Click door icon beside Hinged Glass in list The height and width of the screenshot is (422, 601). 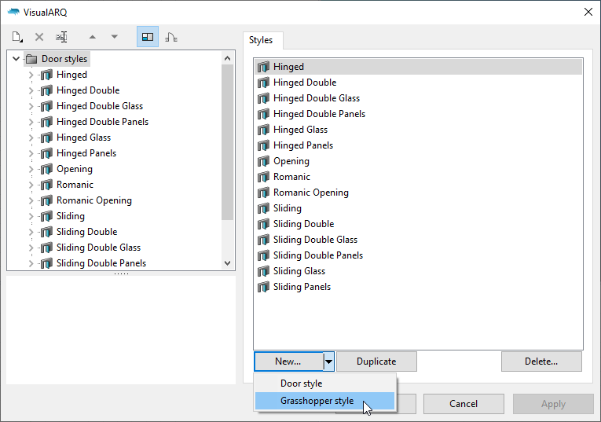tap(263, 130)
